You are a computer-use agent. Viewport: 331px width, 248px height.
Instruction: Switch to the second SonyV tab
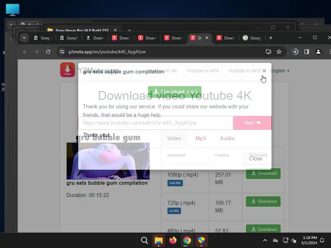click(69, 38)
